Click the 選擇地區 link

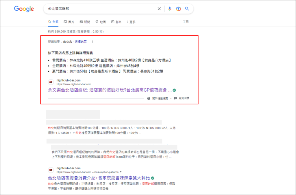coord(81,42)
